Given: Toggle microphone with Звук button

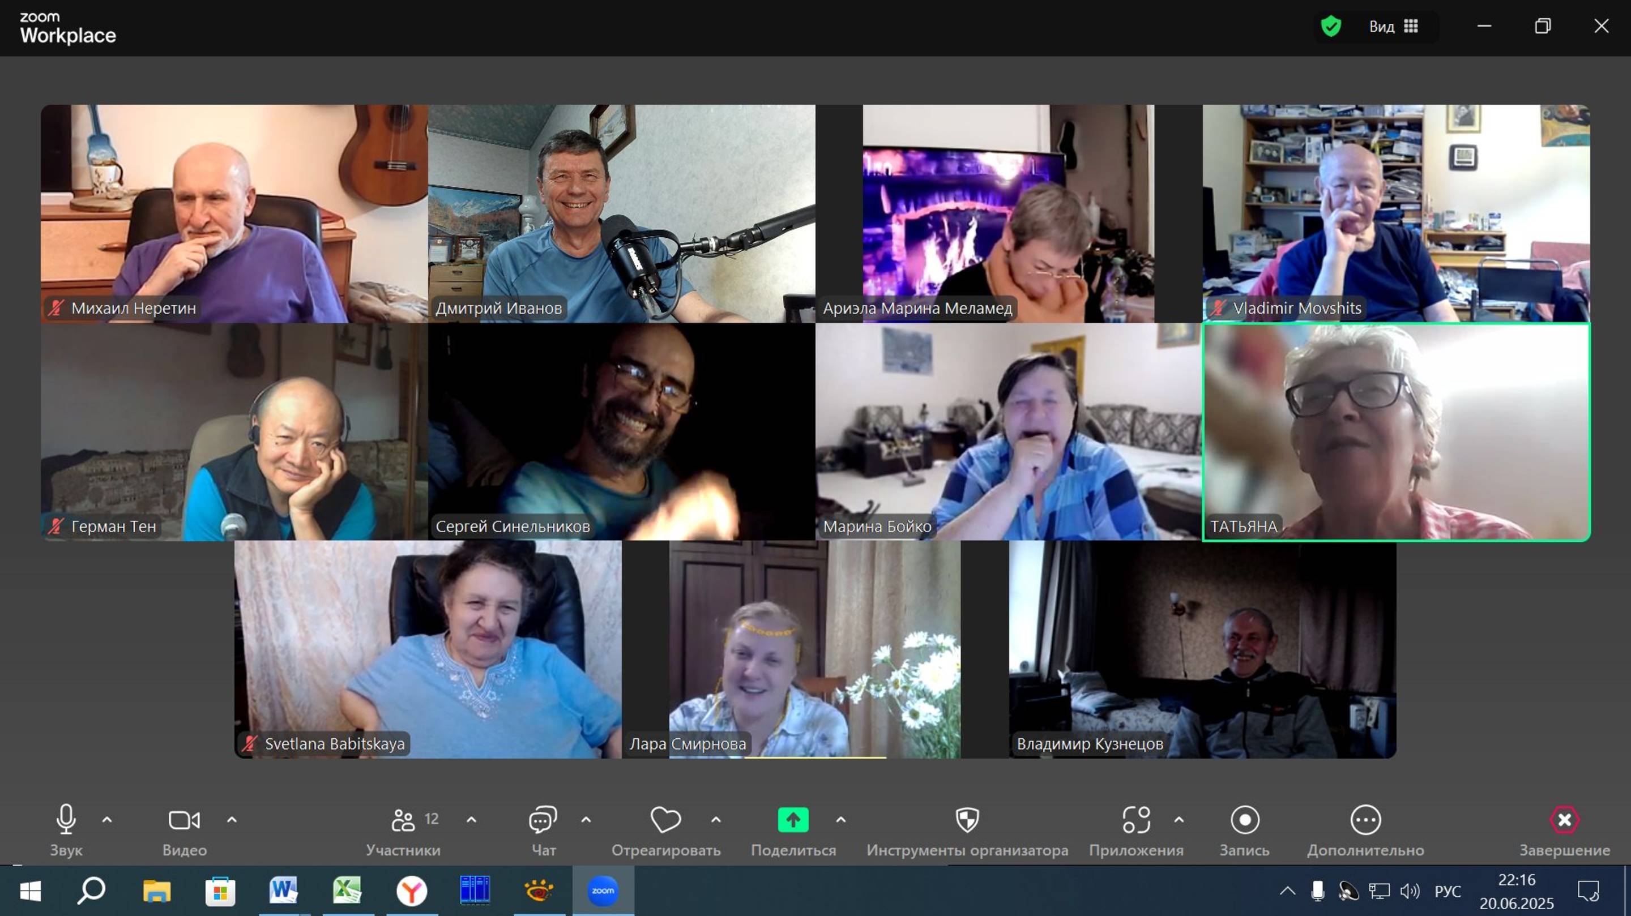Looking at the screenshot, I should 66,820.
